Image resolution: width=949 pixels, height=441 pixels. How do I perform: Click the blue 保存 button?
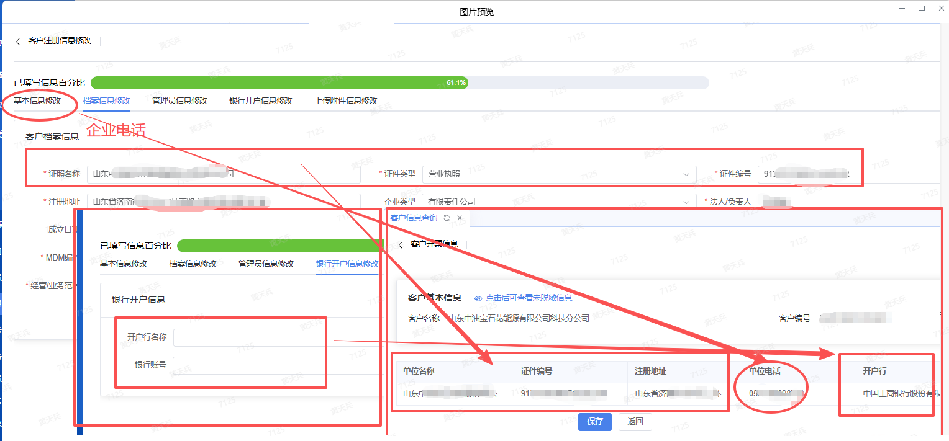594,422
